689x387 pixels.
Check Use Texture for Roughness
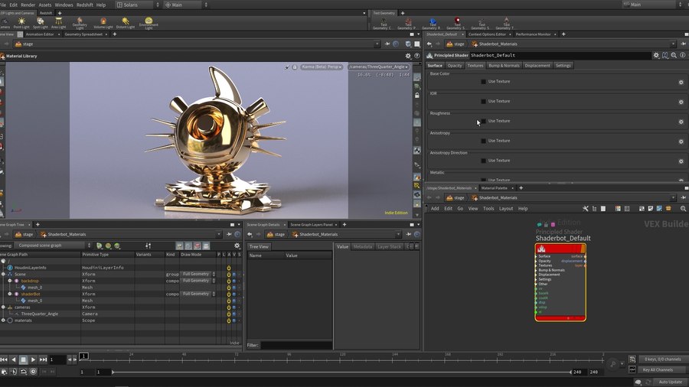point(483,121)
